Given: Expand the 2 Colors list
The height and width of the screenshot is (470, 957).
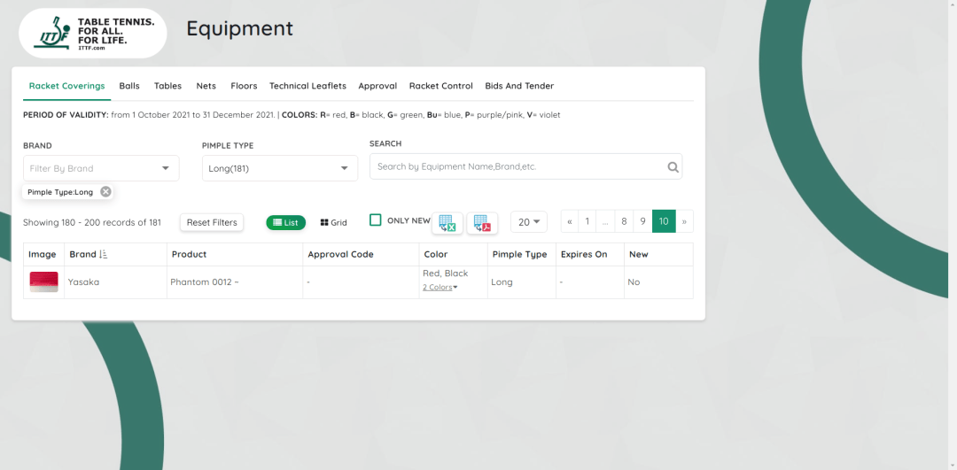Looking at the screenshot, I should (x=440, y=288).
